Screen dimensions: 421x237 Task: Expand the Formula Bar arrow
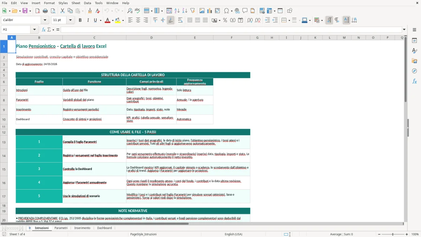click(x=405, y=29)
